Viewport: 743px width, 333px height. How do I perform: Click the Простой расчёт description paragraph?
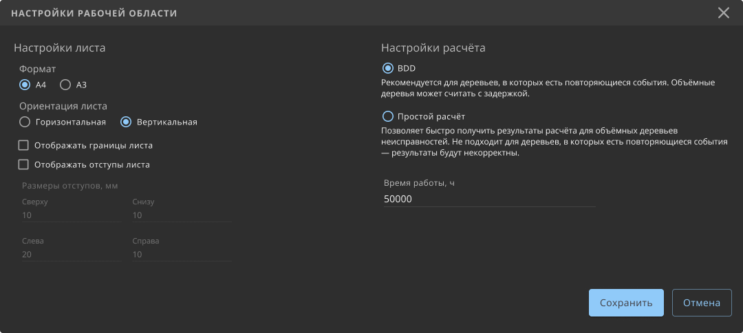(554, 142)
